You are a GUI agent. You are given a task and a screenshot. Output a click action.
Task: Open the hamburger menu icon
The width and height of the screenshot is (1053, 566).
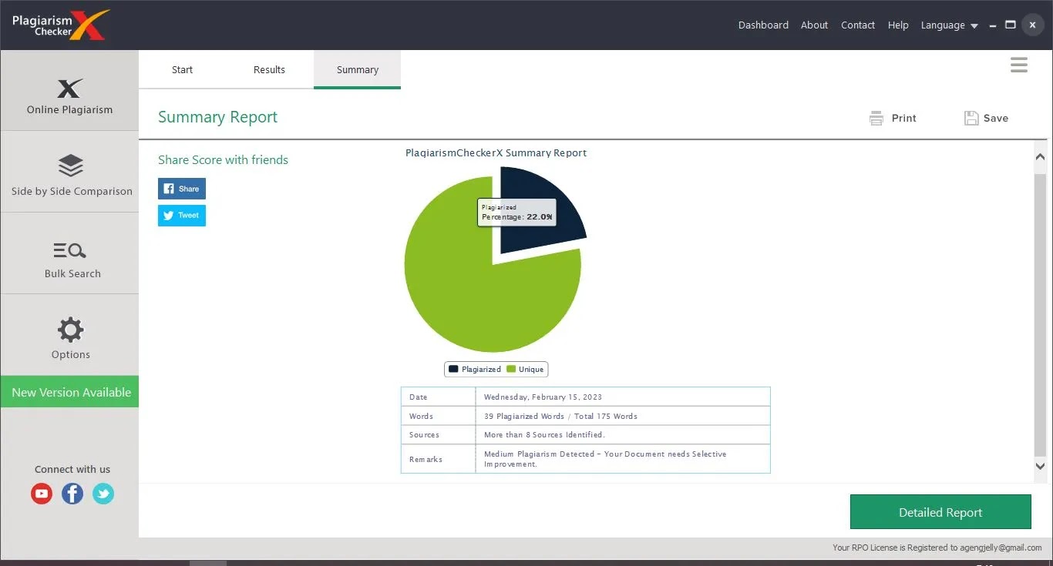1019,65
